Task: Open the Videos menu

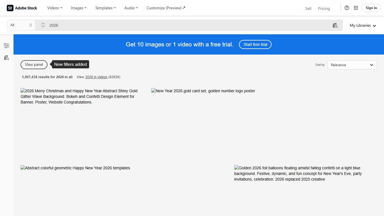Action: (54, 8)
